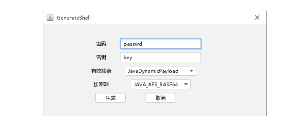
Task: Click the arrow beside JAVA_AES_BASE64
Action: pyautogui.click(x=186, y=84)
